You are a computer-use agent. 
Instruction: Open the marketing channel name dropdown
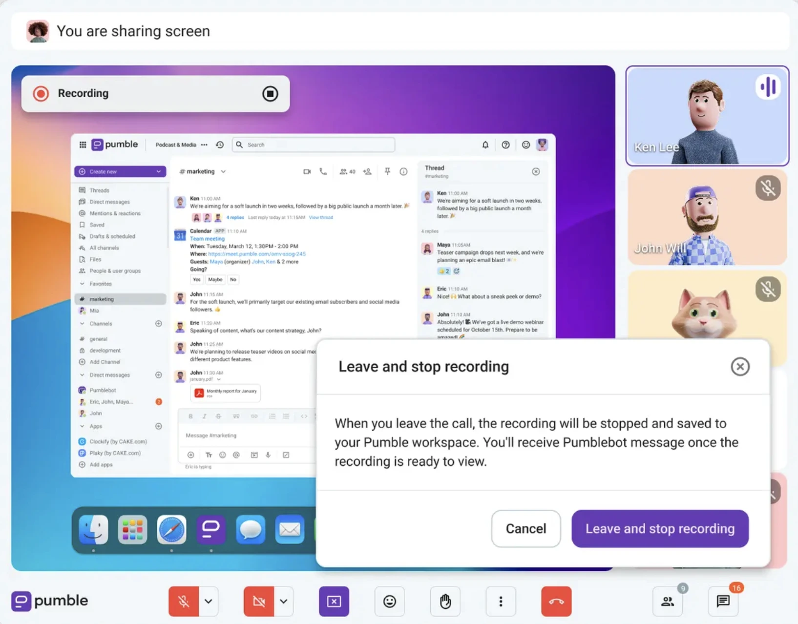(223, 171)
